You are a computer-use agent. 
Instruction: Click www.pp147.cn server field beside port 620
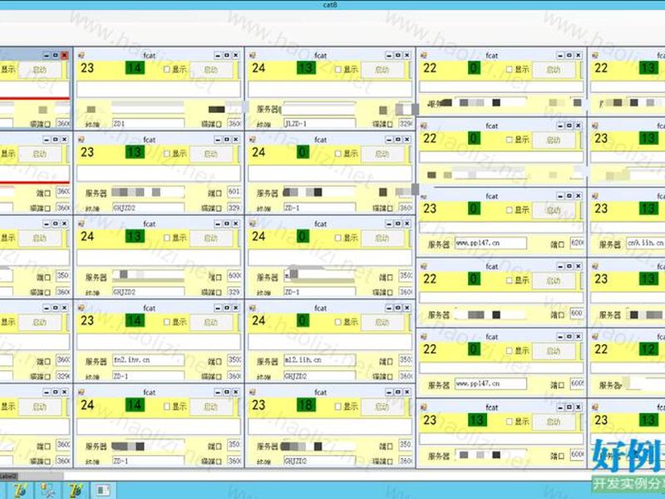[490, 243]
